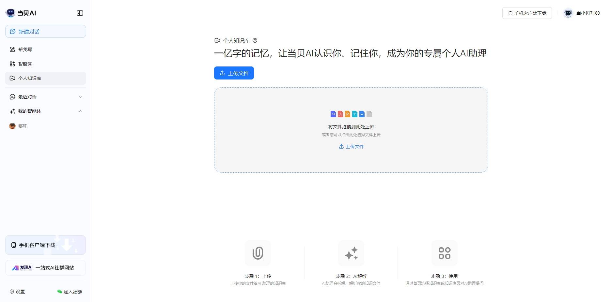Image resolution: width=611 pixels, height=302 pixels.
Task: Collapse the 我的智能体 section chevron
Action: coord(81,111)
